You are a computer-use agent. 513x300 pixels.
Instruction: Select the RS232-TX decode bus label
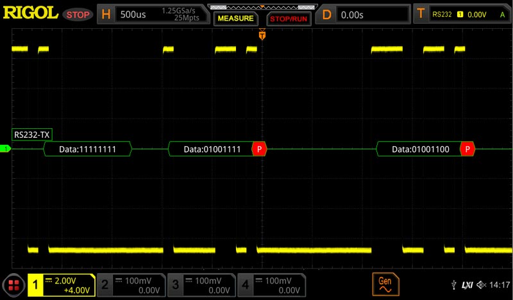point(33,134)
